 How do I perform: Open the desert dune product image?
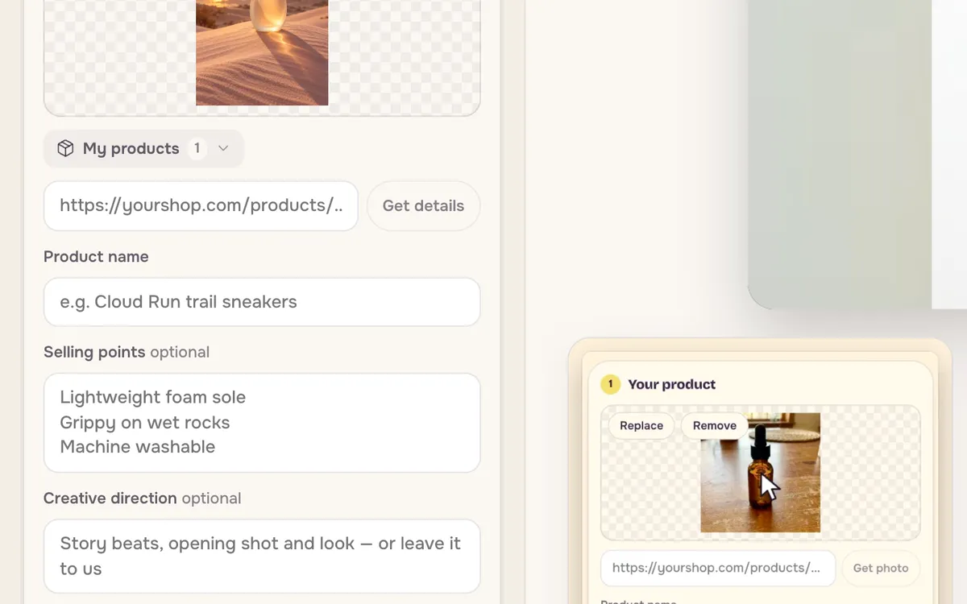tap(262, 52)
